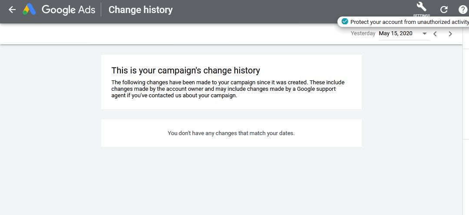Viewport: 469px width, 215px height.
Task: Advance to the next date range
Action: 450,34
